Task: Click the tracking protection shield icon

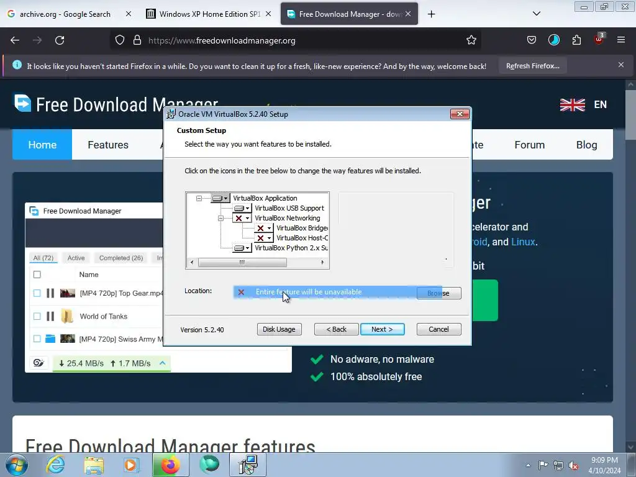Action: [x=120, y=40]
